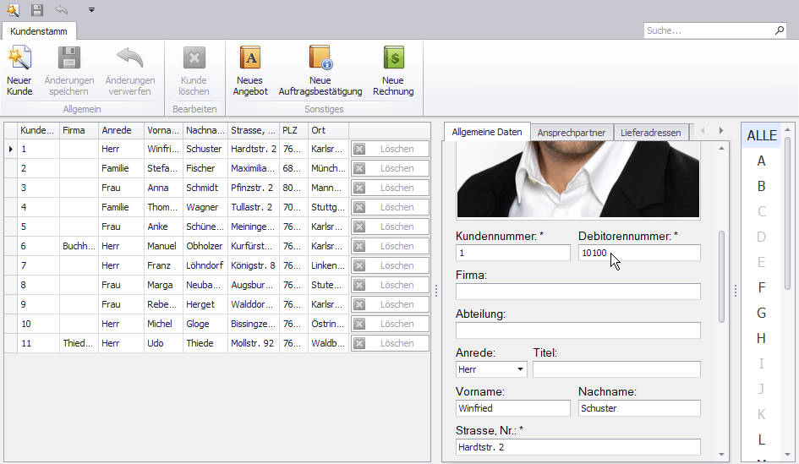Delete customer Fischer via Löschen button
Image resolution: width=799 pixels, height=464 pixels.
pos(391,168)
